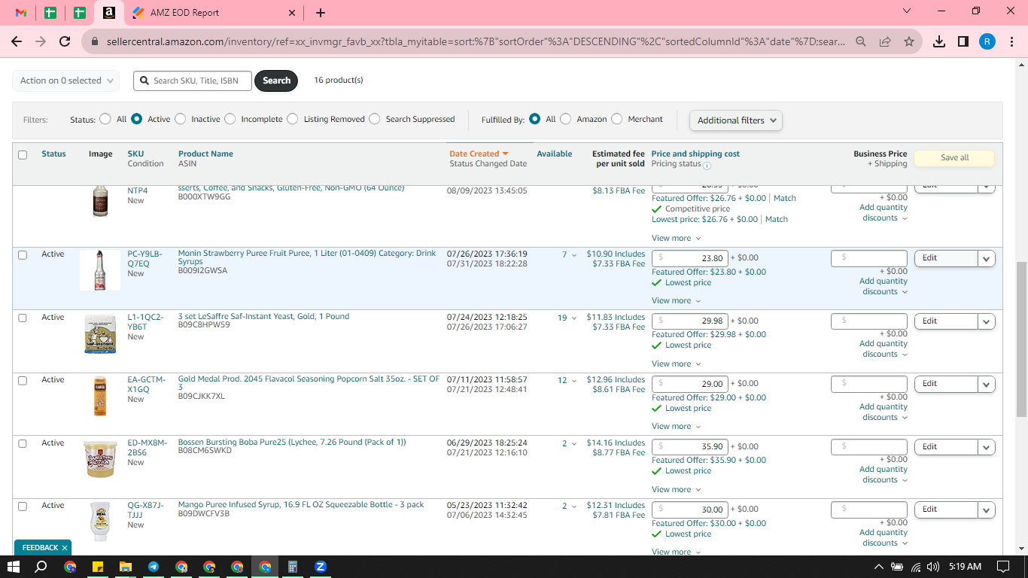
Task: Click Edit for the Monin Strawberry Puree row
Action: [946, 258]
